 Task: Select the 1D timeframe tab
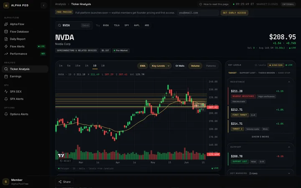click(x=94, y=66)
